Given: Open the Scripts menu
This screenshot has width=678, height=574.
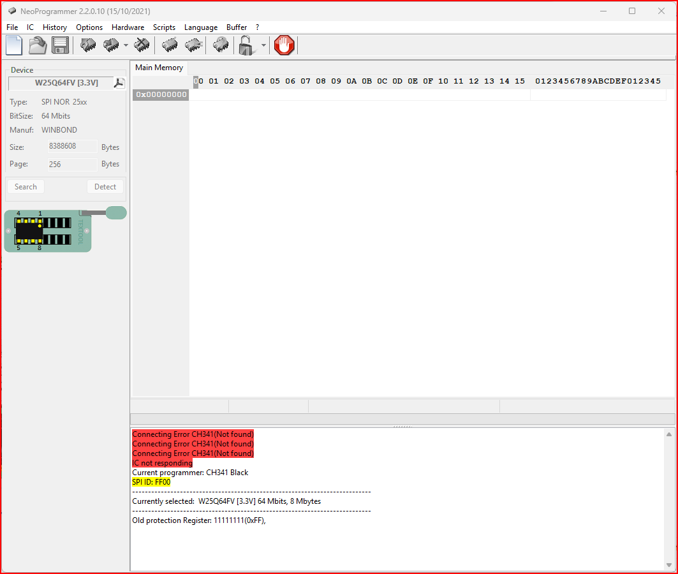Looking at the screenshot, I should pyautogui.click(x=164, y=27).
